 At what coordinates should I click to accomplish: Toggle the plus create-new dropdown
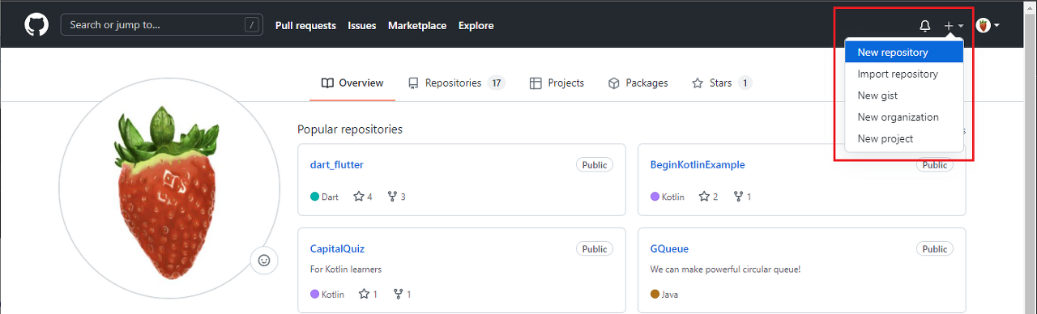[x=954, y=26]
